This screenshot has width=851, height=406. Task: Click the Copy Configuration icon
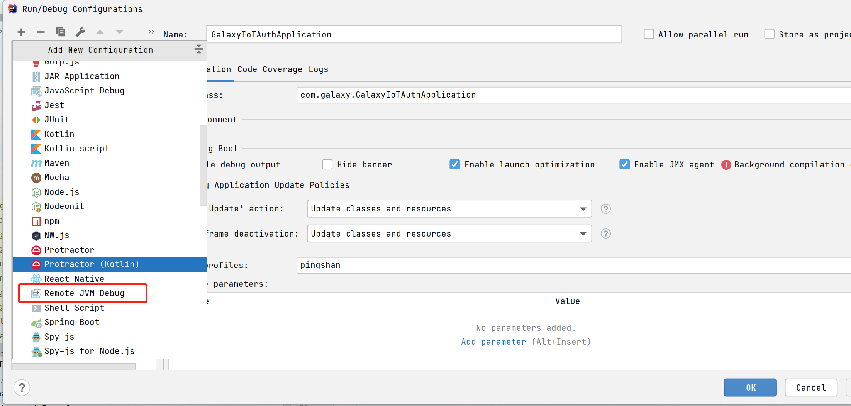point(61,32)
